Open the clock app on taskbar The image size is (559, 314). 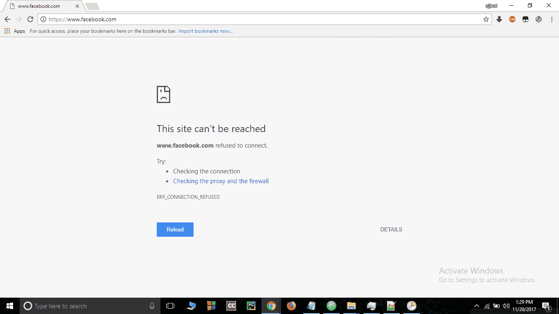click(x=411, y=306)
